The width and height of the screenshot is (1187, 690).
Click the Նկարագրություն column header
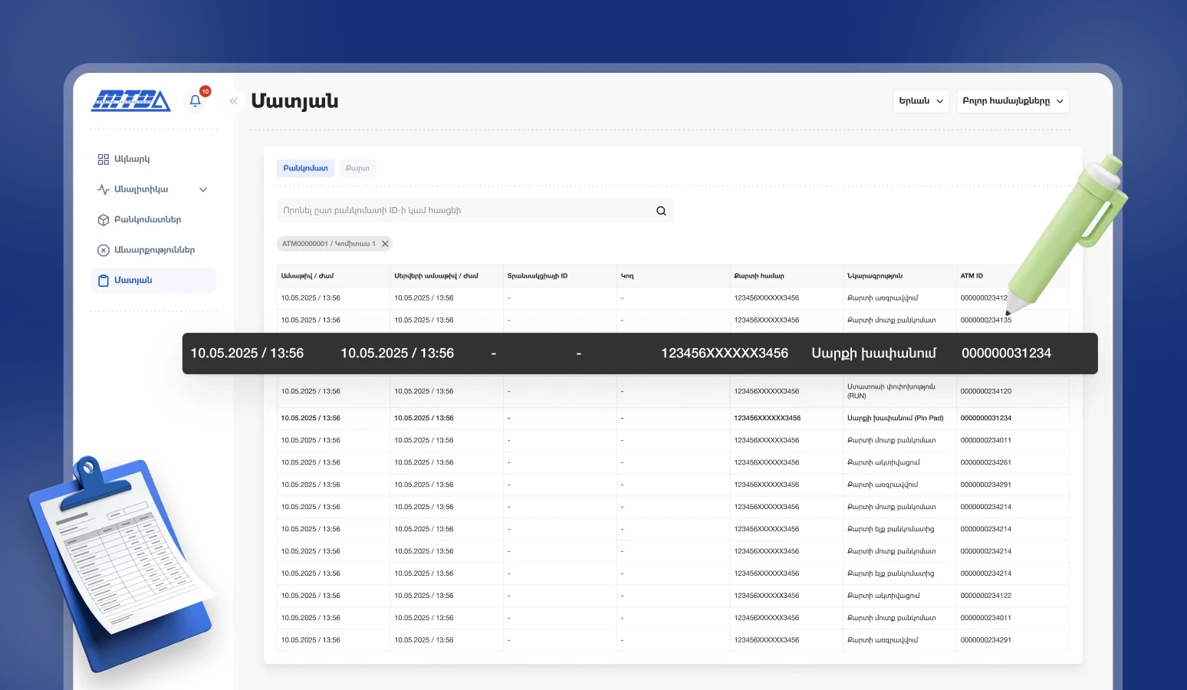tap(875, 276)
